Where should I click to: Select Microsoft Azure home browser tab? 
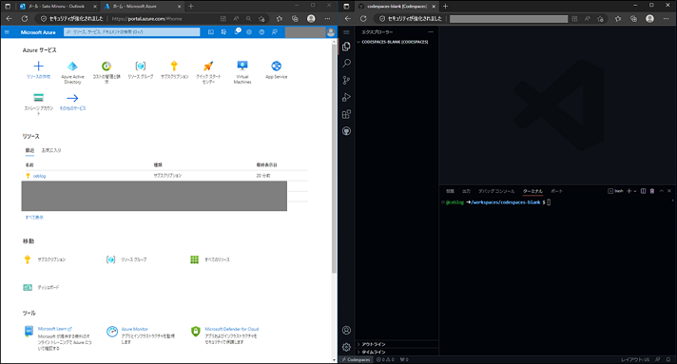(143, 7)
